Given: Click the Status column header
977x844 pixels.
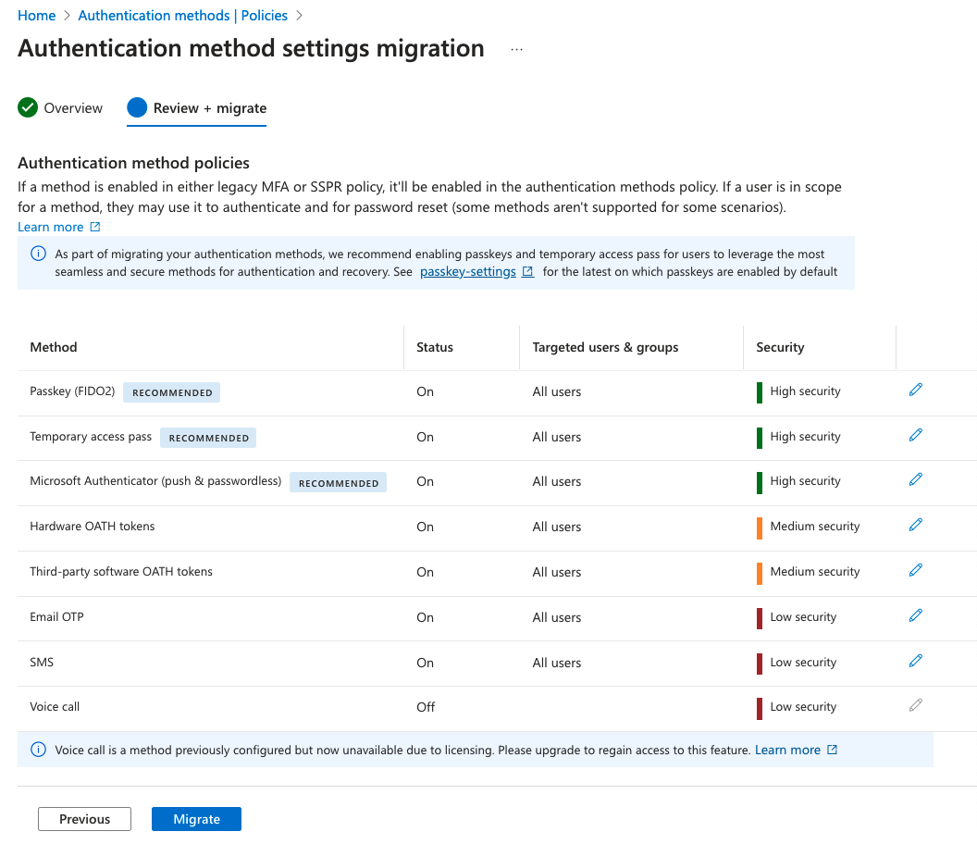Looking at the screenshot, I should 435,347.
